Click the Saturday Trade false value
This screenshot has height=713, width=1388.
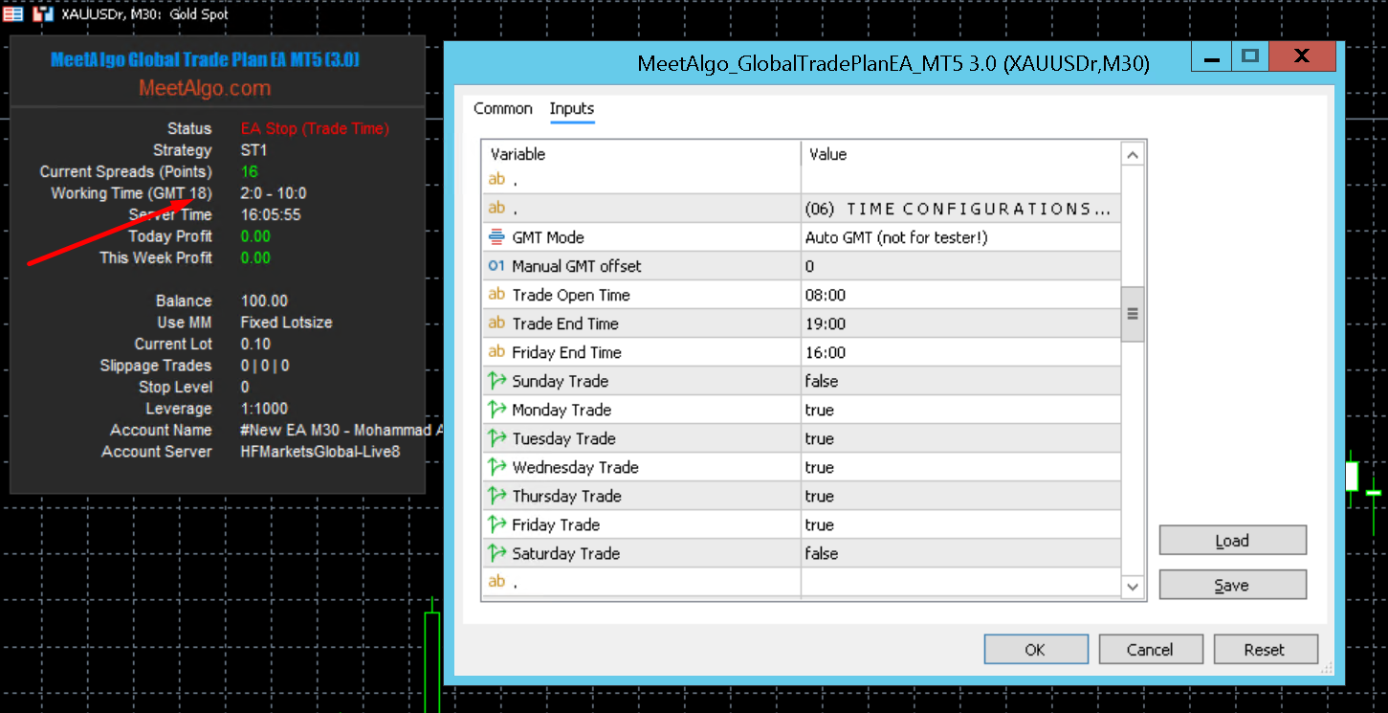coord(822,553)
